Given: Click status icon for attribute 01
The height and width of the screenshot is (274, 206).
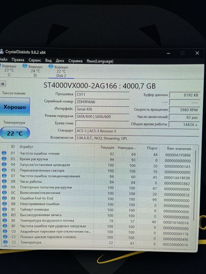Looking at the screenshot, I should [4, 153].
